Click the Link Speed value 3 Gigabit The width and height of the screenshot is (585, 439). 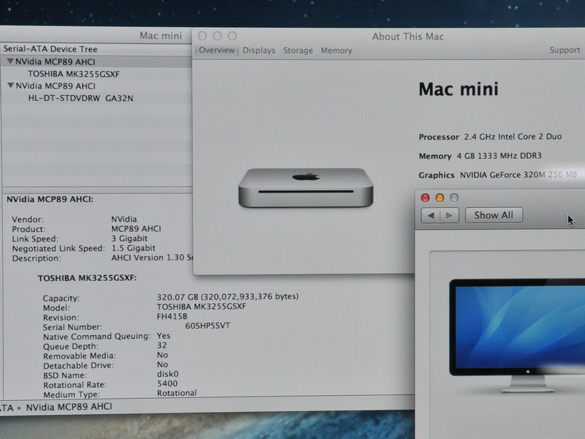129,239
